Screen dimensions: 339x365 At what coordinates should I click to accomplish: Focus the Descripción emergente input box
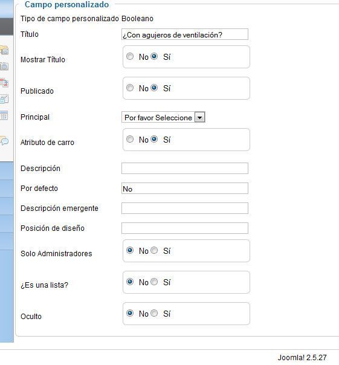click(x=185, y=208)
